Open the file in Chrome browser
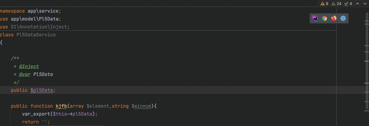Screen dimensions: 369x126 point(324,18)
